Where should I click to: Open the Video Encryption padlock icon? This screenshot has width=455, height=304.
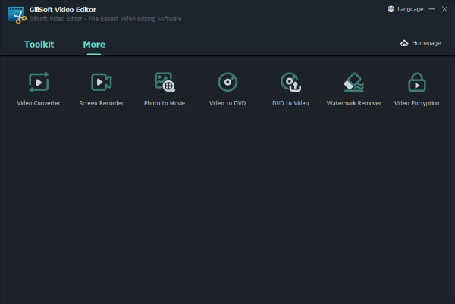point(416,82)
